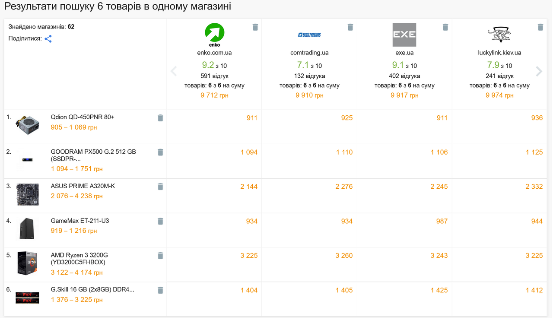Show previous stores with left arrow
553x320 pixels.
tap(174, 71)
